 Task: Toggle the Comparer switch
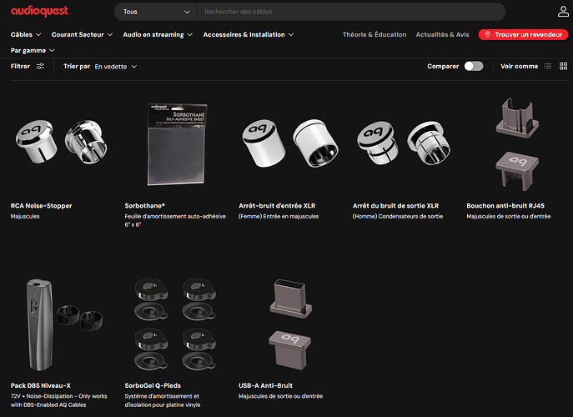click(x=474, y=66)
